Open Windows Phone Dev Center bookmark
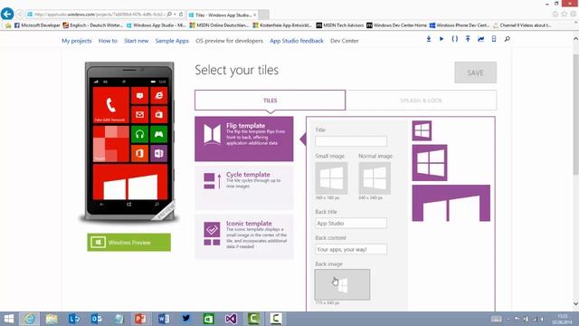The image size is (579, 326). point(460,25)
